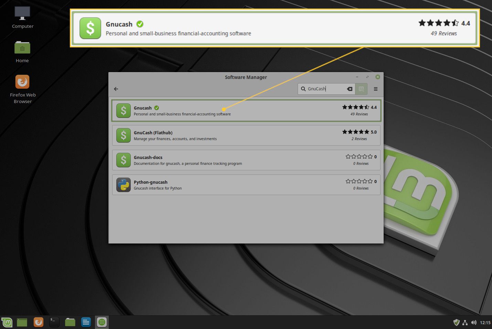The image size is (492, 329).
Task: Click the 12:15 clock
Action: [x=485, y=322]
